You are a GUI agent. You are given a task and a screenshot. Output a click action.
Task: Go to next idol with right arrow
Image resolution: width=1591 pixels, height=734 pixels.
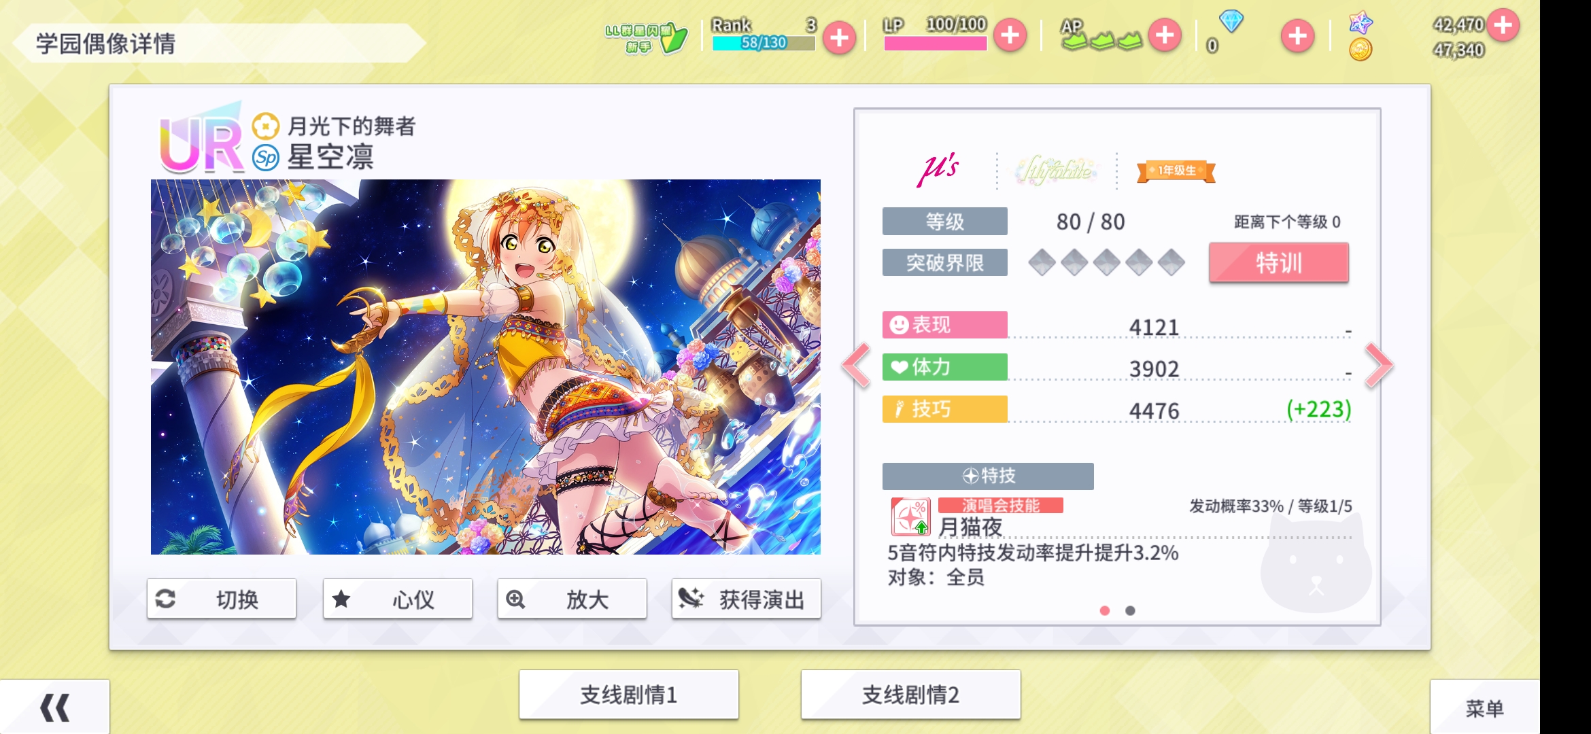pyautogui.click(x=1379, y=366)
